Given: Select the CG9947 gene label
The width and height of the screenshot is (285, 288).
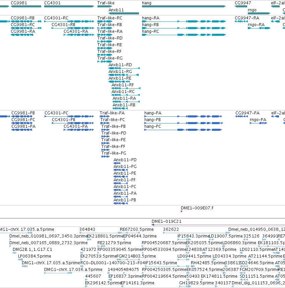Looking at the screenshot, I should pyautogui.click(x=243, y=3).
